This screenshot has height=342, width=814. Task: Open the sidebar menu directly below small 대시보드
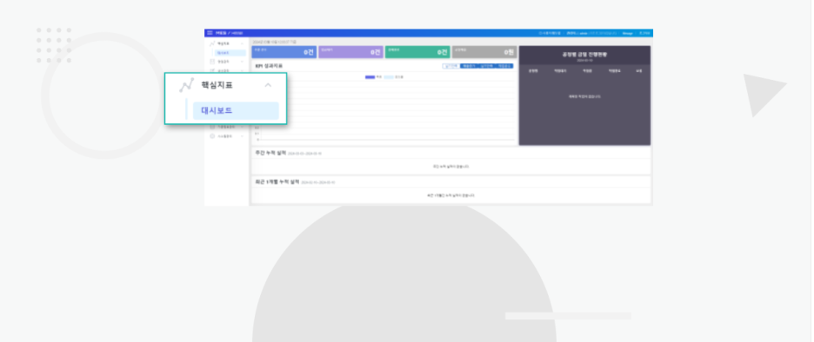tap(227, 62)
